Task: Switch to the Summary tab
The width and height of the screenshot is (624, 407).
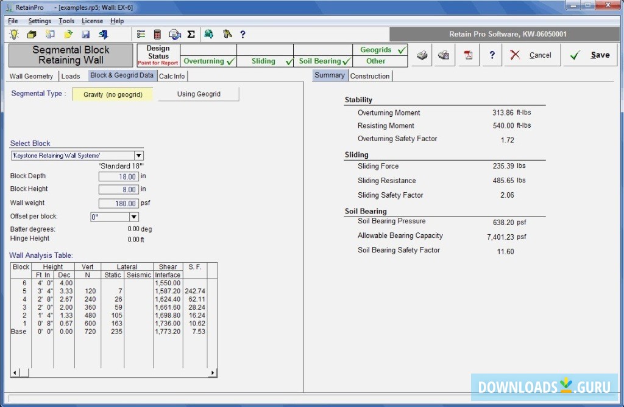Action: tap(330, 75)
